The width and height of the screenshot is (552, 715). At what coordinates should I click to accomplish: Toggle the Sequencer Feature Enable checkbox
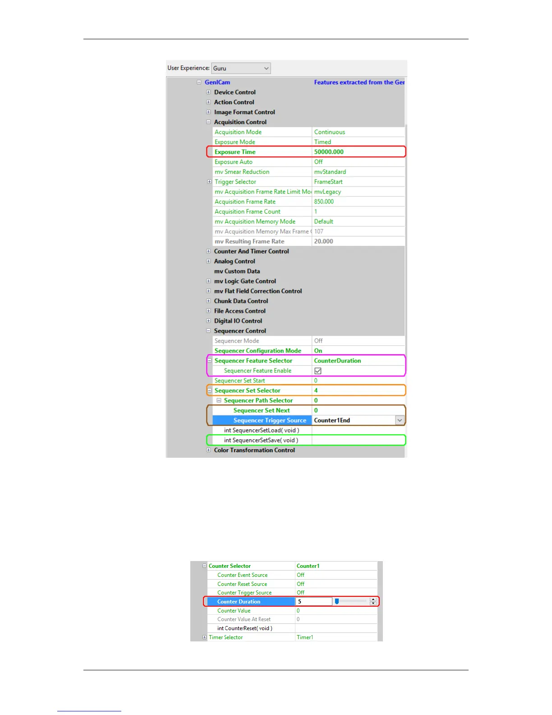(318, 371)
